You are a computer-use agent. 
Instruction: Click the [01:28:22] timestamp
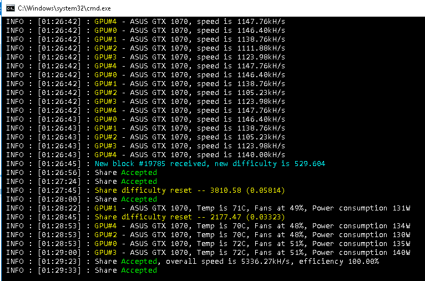click(59, 208)
